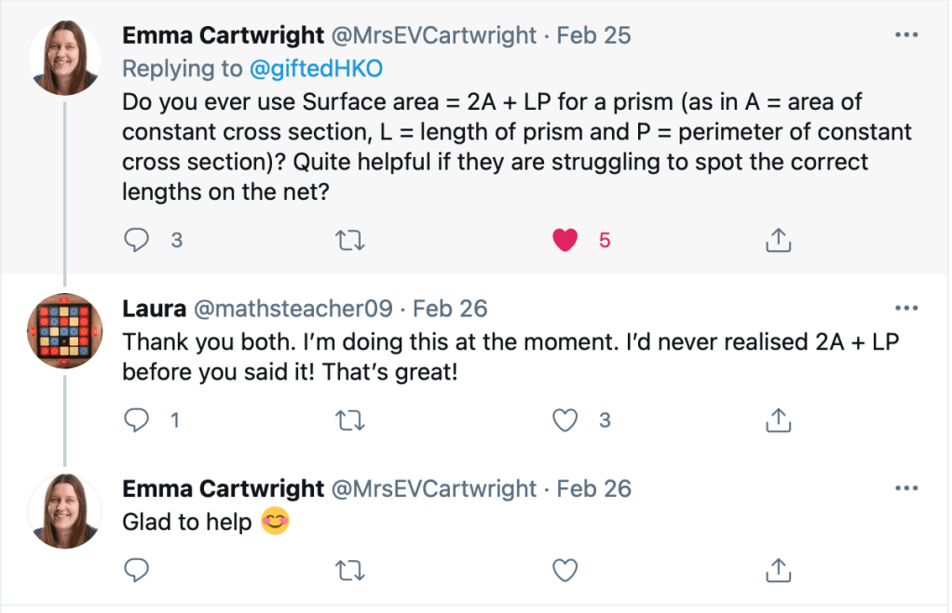Retweet the 'Glad to help' tweet

tap(349, 567)
